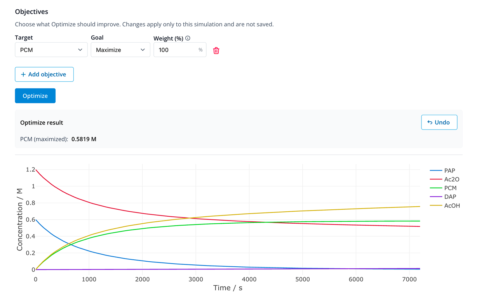
Task: Click the 'Optimize result' heading text
Action: 42,123
